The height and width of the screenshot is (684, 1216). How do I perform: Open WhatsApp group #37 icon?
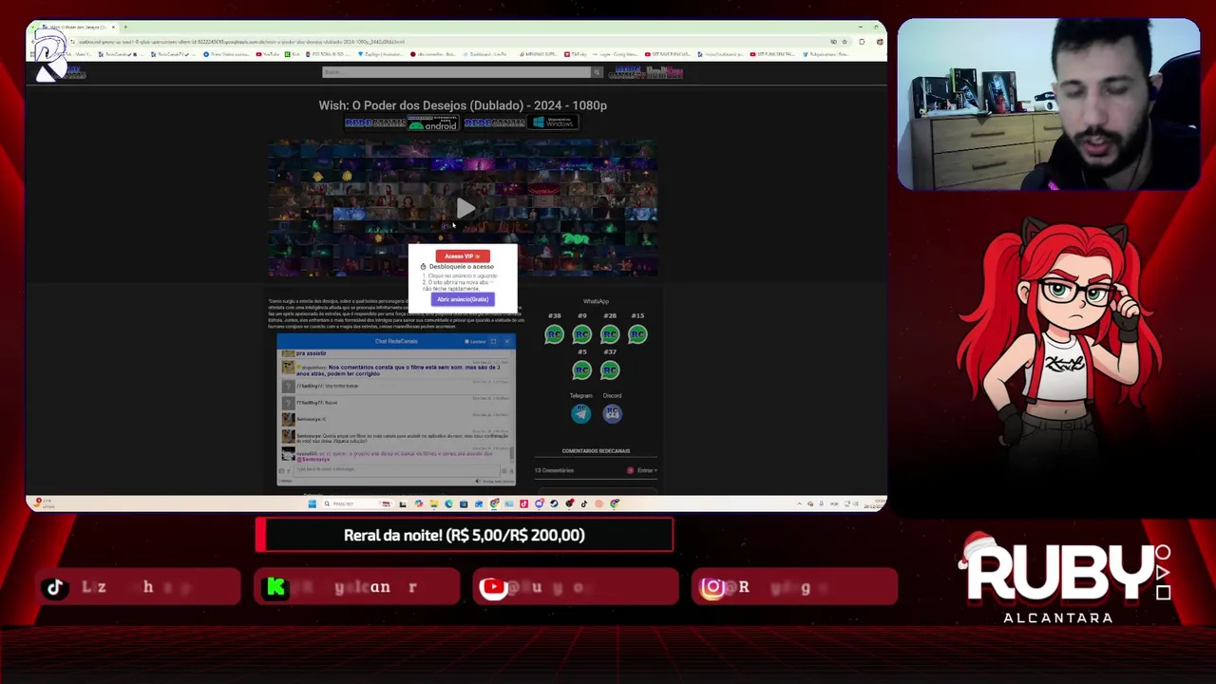click(610, 370)
